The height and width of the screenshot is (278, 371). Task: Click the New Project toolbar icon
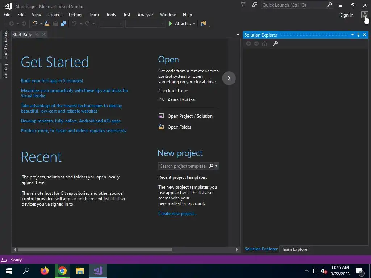35,24
